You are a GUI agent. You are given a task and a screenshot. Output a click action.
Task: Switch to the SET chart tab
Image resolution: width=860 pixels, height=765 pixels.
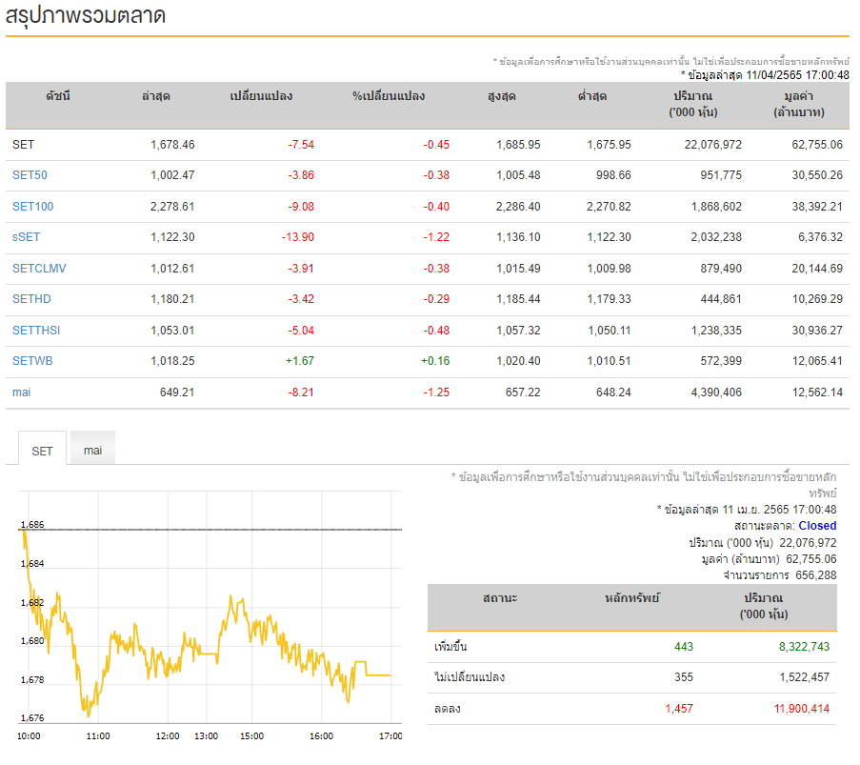click(x=42, y=451)
